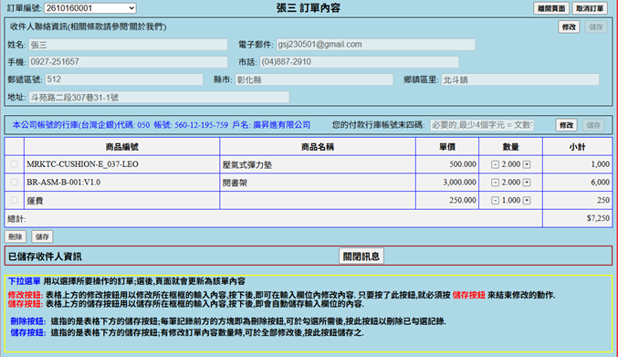
Task: Check the box for 運費 row
Action: pyautogui.click(x=15, y=200)
